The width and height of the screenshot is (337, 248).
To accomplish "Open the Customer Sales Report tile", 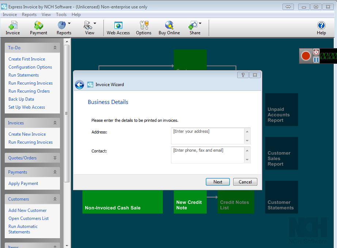I will pos(281,154).
